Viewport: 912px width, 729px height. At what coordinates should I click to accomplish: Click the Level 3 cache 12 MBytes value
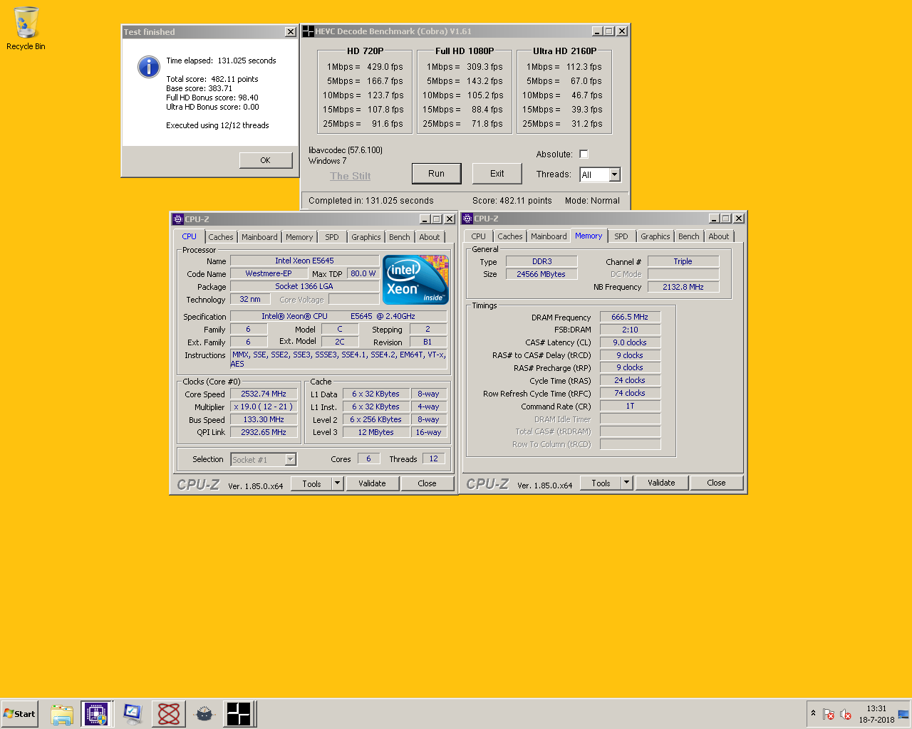point(375,432)
